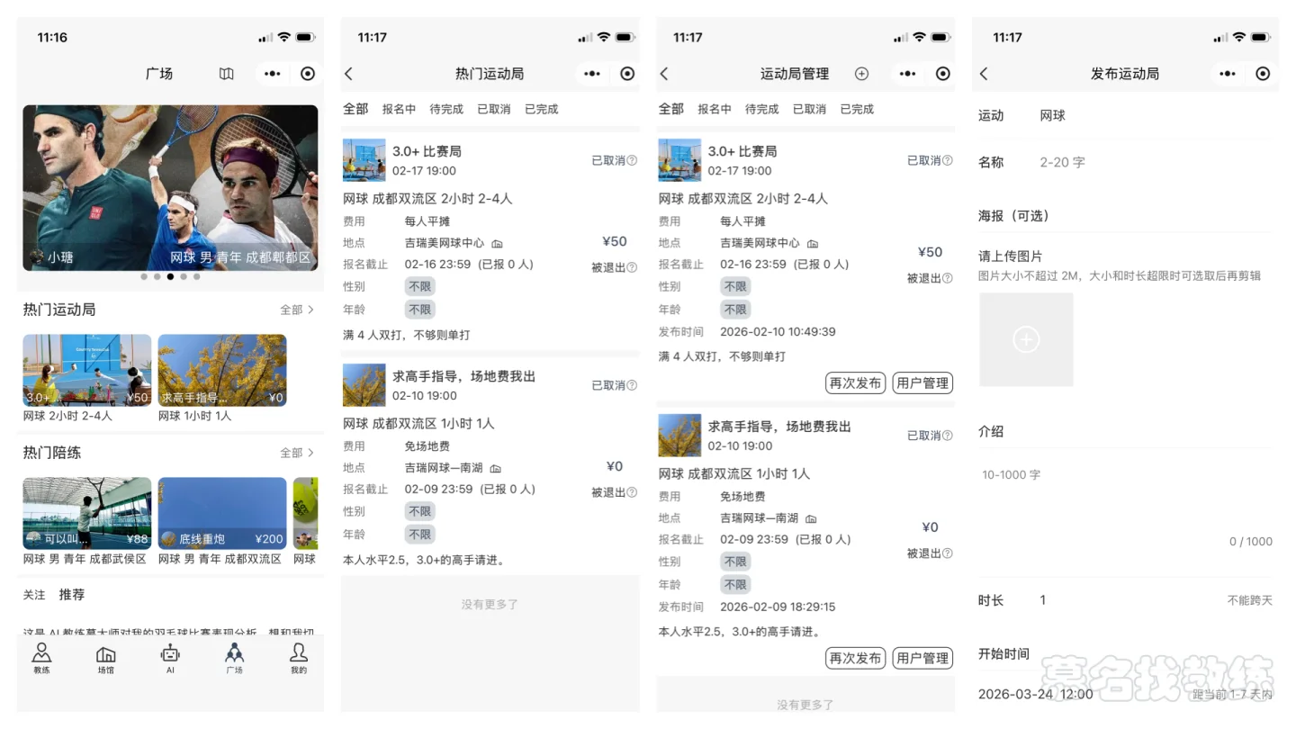Go to 教练 in bottom navigation
Image resolution: width=1296 pixels, height=729 pixels.
tap(41, 657)
